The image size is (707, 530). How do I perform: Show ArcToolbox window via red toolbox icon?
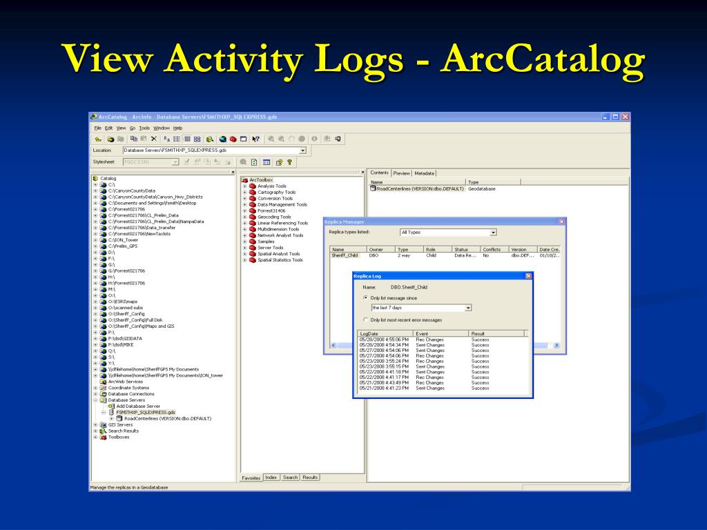tap(233, 139)
